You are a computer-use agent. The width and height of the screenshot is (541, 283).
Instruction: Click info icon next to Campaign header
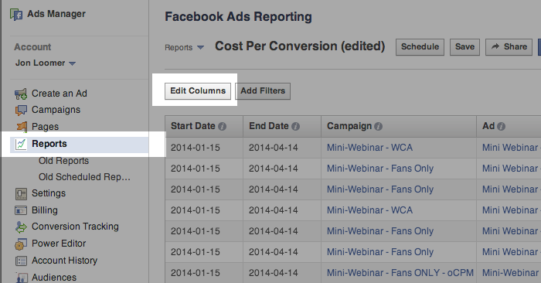tap(378, 127)
